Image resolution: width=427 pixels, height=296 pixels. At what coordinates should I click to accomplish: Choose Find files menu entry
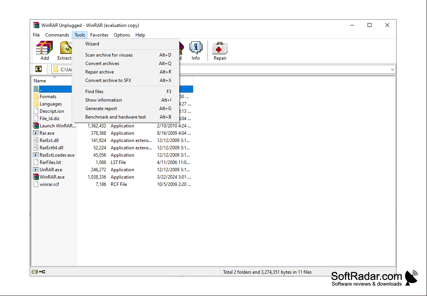pyautogui.click(x=125, y=91)
